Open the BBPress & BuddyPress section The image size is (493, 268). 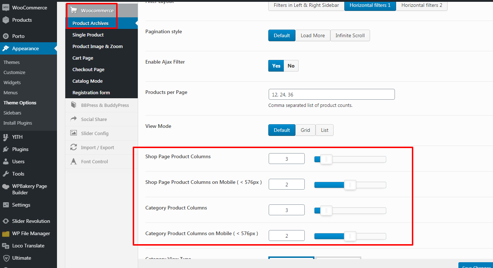tap(101, 105)
